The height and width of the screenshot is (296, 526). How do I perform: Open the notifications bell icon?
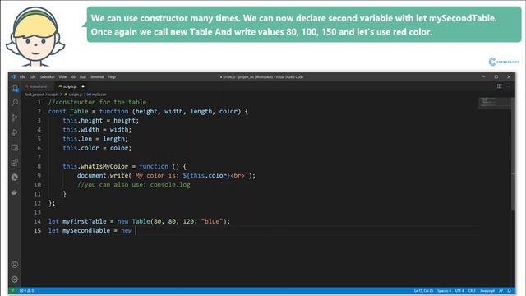pyautogui.click(x=510, y=290)
